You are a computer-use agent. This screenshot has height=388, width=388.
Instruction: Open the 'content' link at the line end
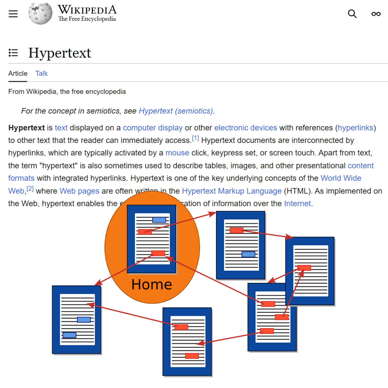click(361, 166)
